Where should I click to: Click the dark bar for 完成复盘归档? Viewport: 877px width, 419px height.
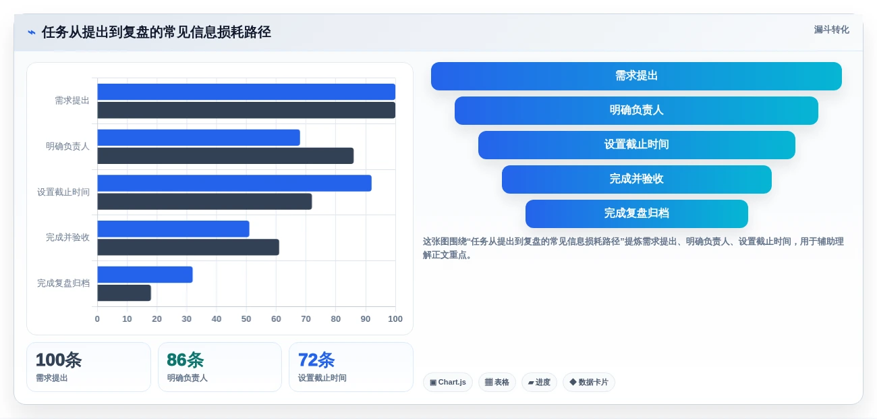point(124,293)
